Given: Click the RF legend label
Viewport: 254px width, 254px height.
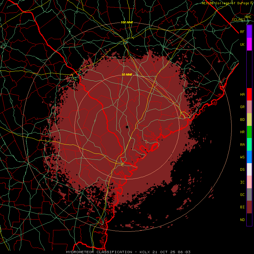Looking at the screenshot, I should [242, 32].
